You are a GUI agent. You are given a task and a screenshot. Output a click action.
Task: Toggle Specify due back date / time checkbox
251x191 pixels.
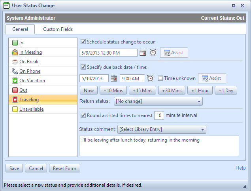(x=83, y=67)
